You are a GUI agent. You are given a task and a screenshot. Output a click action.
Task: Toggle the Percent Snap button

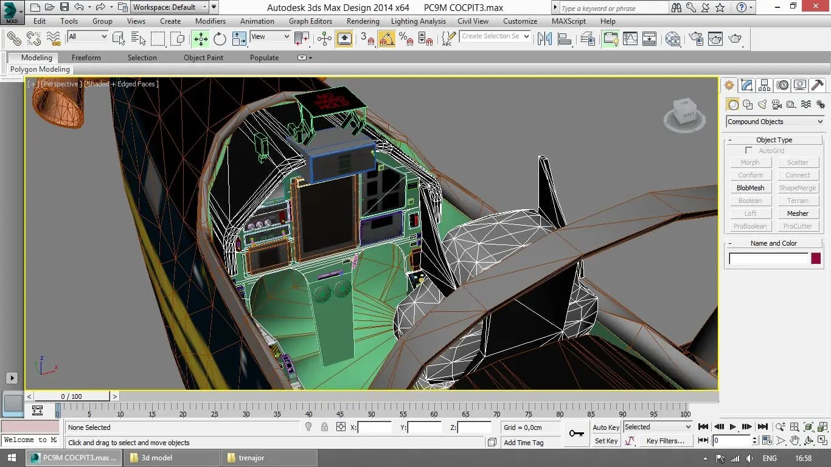point(406,39)
